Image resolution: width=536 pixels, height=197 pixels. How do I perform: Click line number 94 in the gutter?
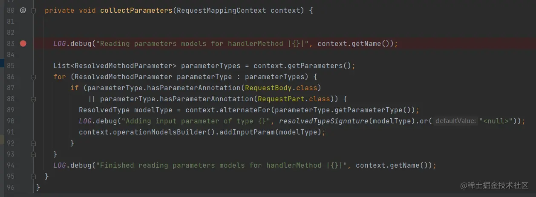click(11, 165)
